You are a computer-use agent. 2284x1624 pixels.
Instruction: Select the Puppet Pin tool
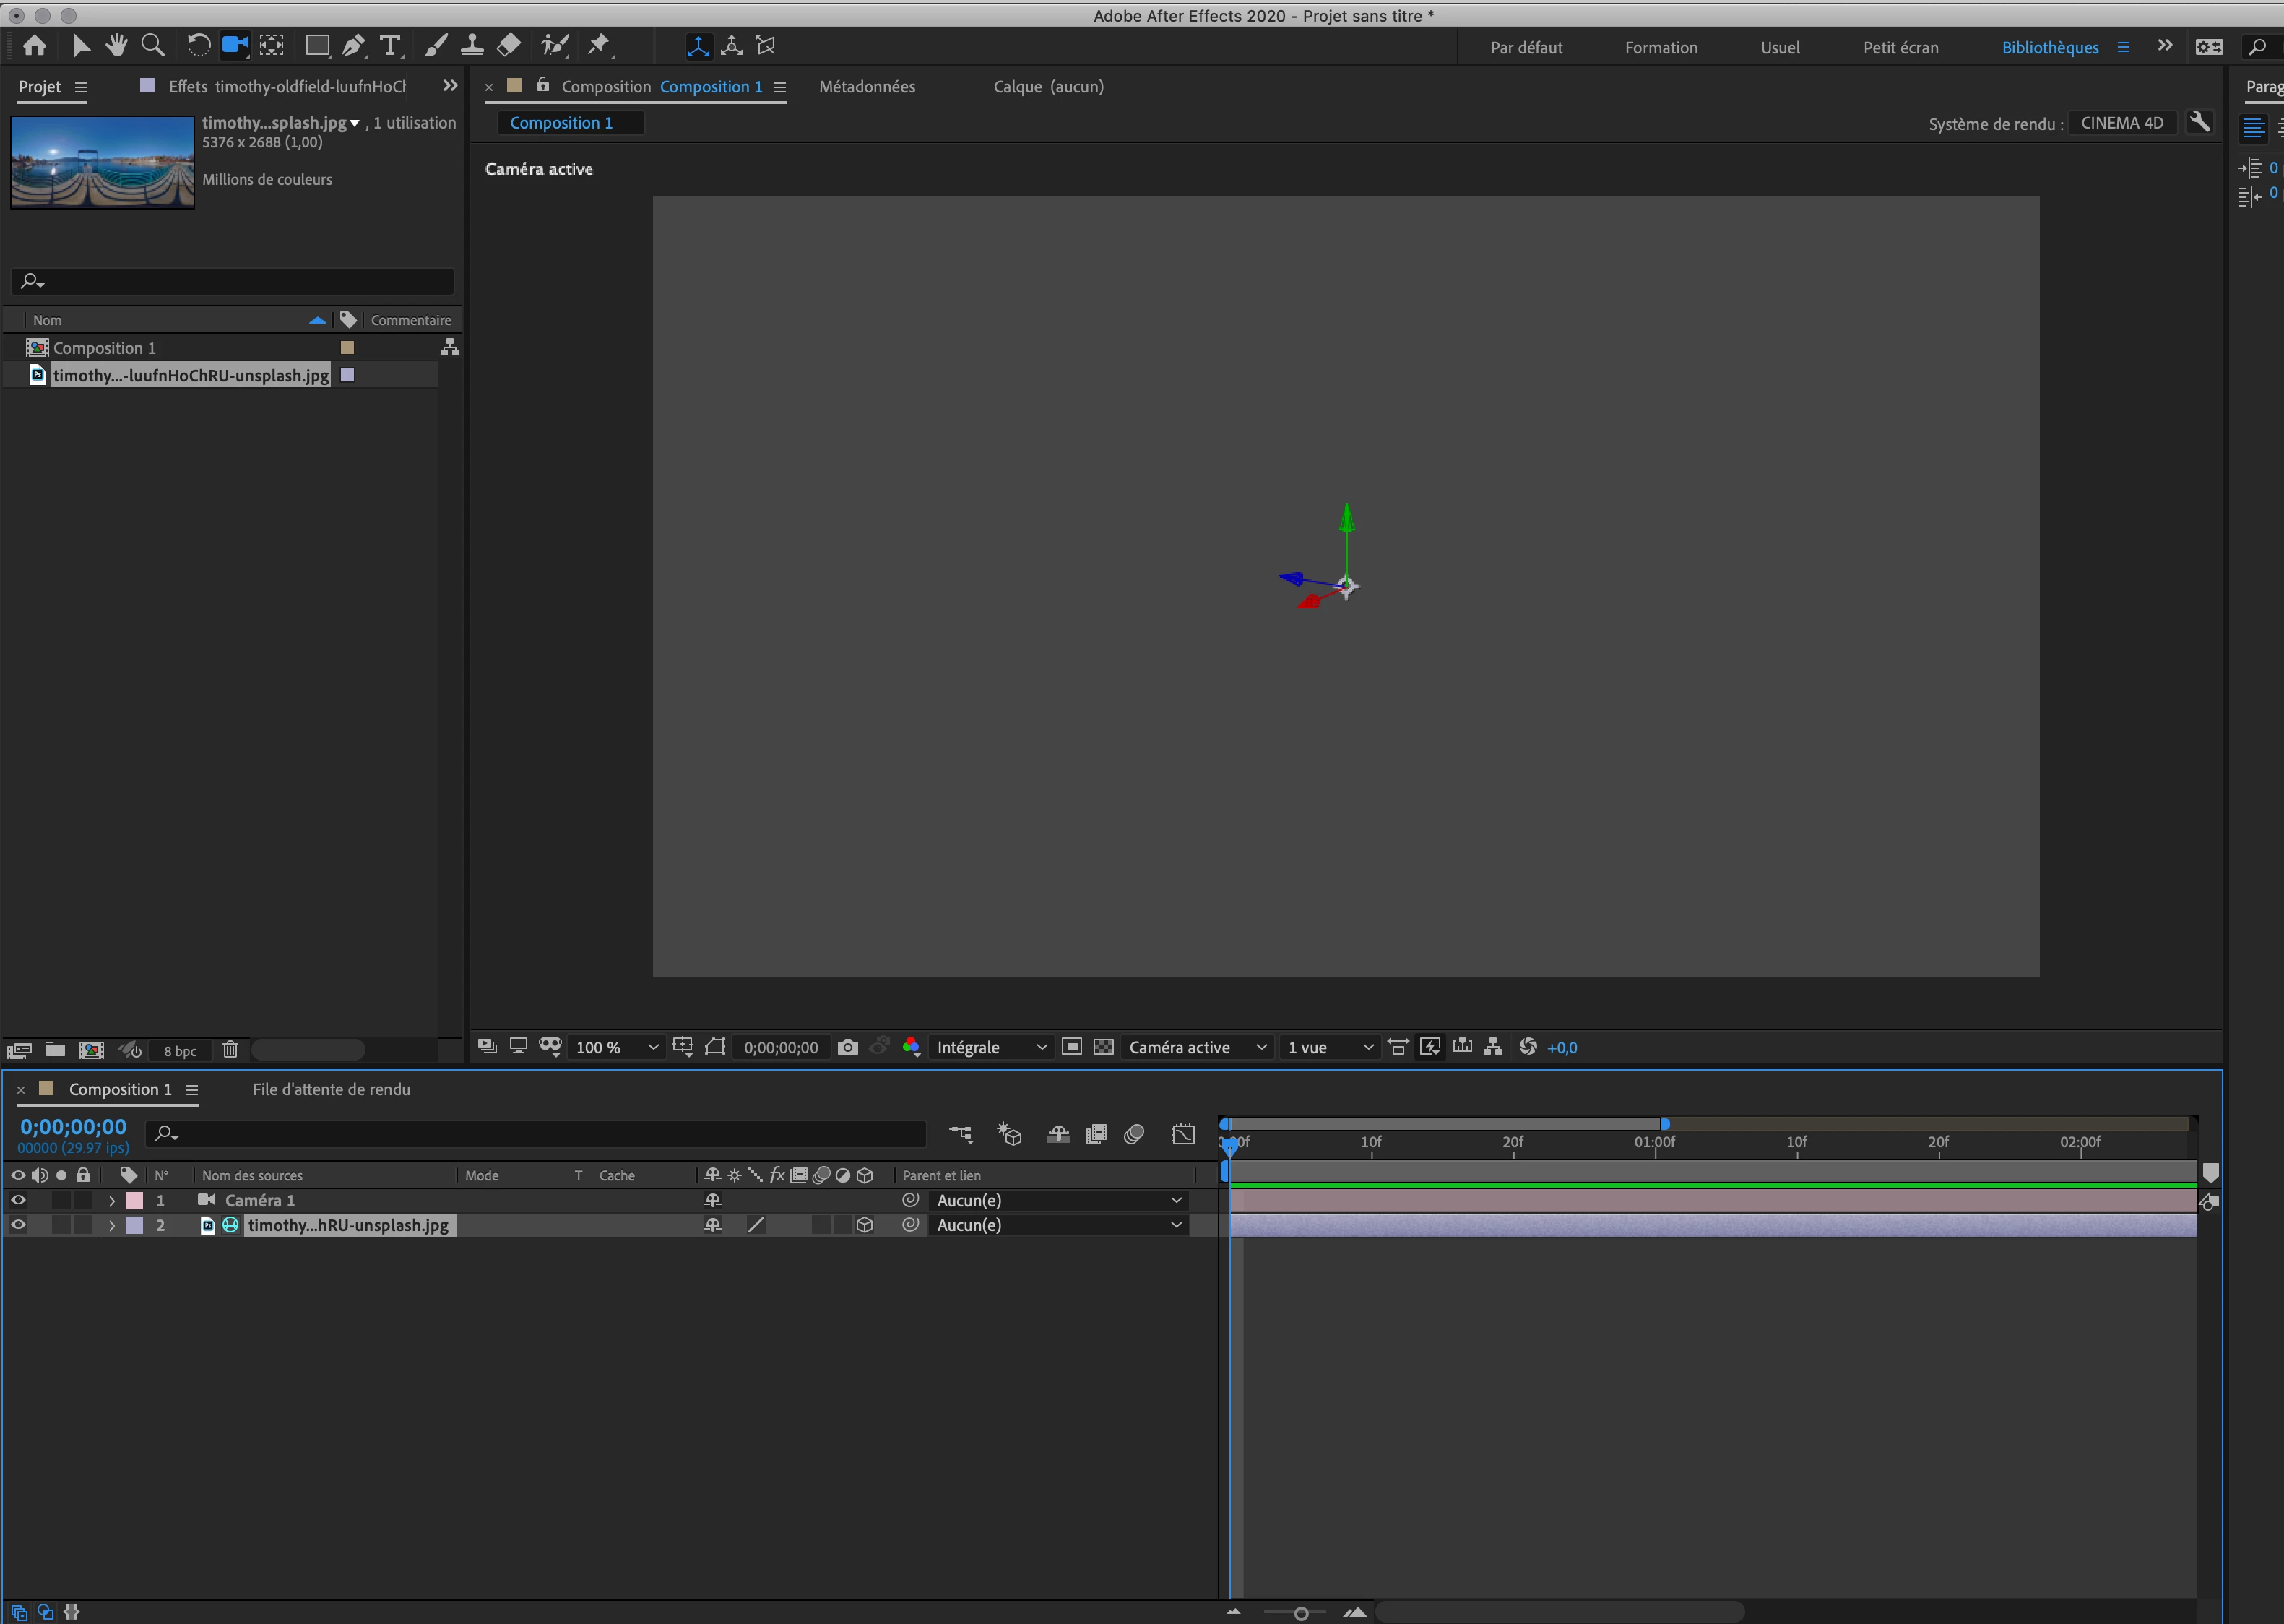tap(599, 45)
